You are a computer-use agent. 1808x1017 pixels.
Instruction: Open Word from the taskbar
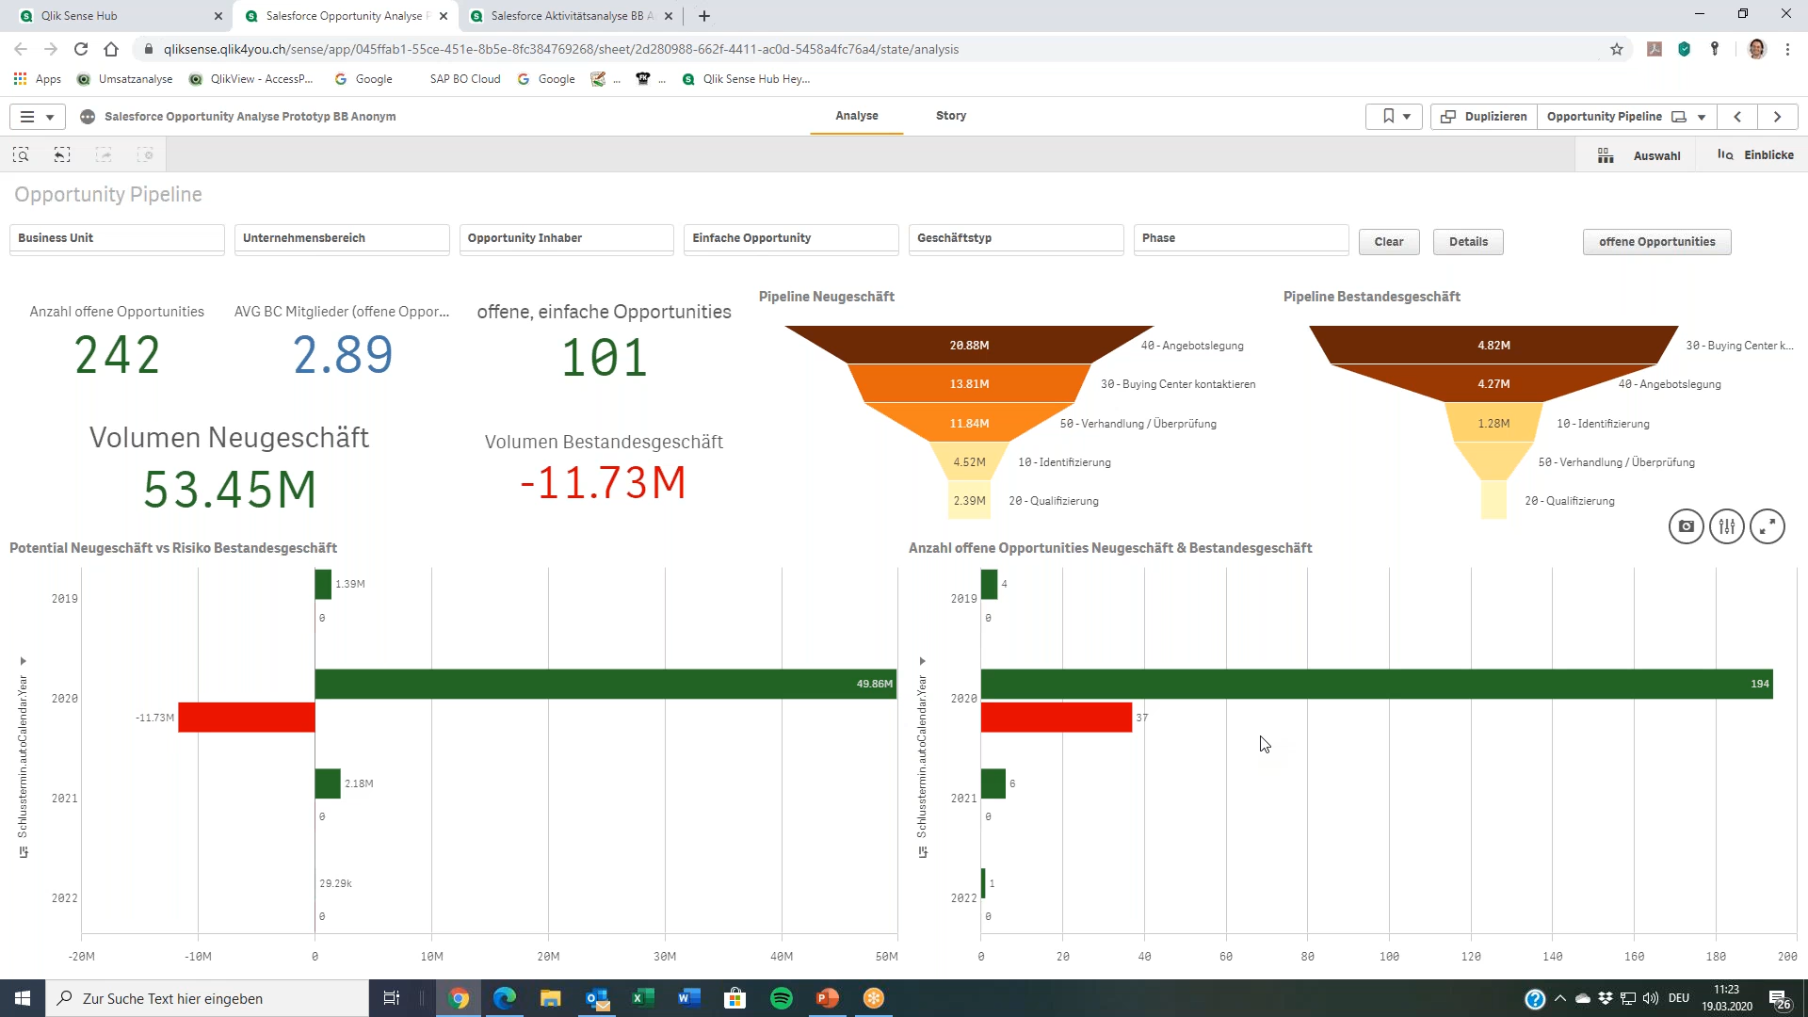tap(689, 998)
